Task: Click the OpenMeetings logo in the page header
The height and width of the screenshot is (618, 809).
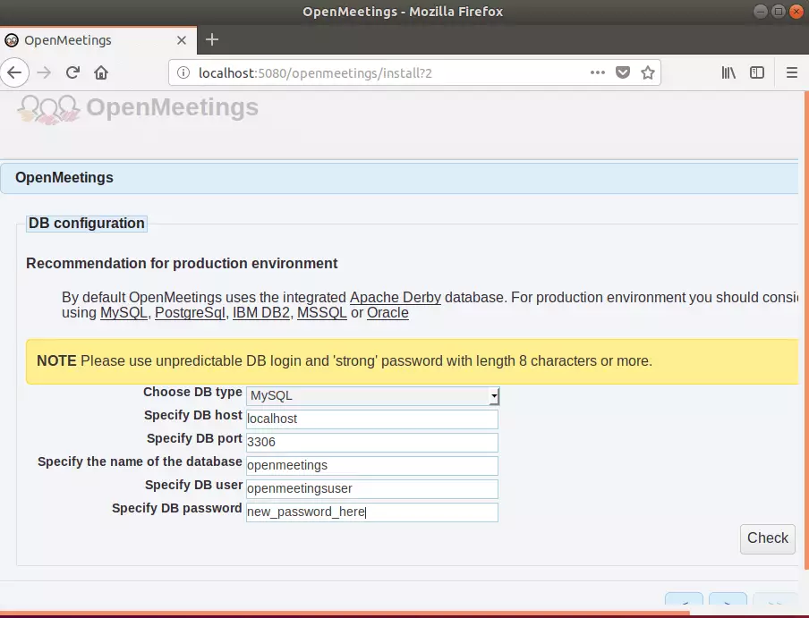Action: click(138, 108)
